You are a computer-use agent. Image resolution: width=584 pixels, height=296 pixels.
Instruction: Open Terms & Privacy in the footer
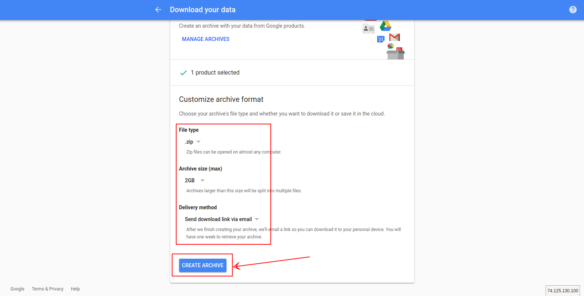click(48, 289)
